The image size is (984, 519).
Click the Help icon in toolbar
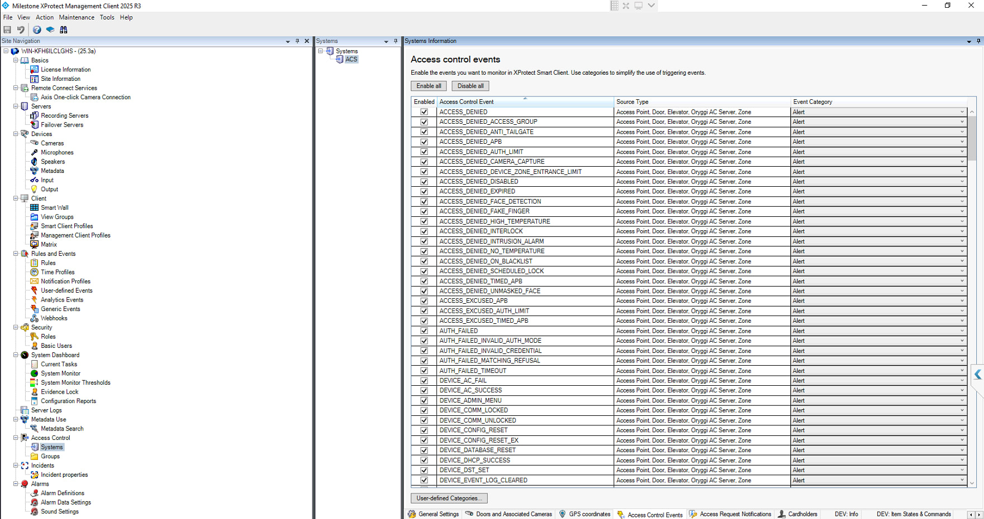pos(37,30)
